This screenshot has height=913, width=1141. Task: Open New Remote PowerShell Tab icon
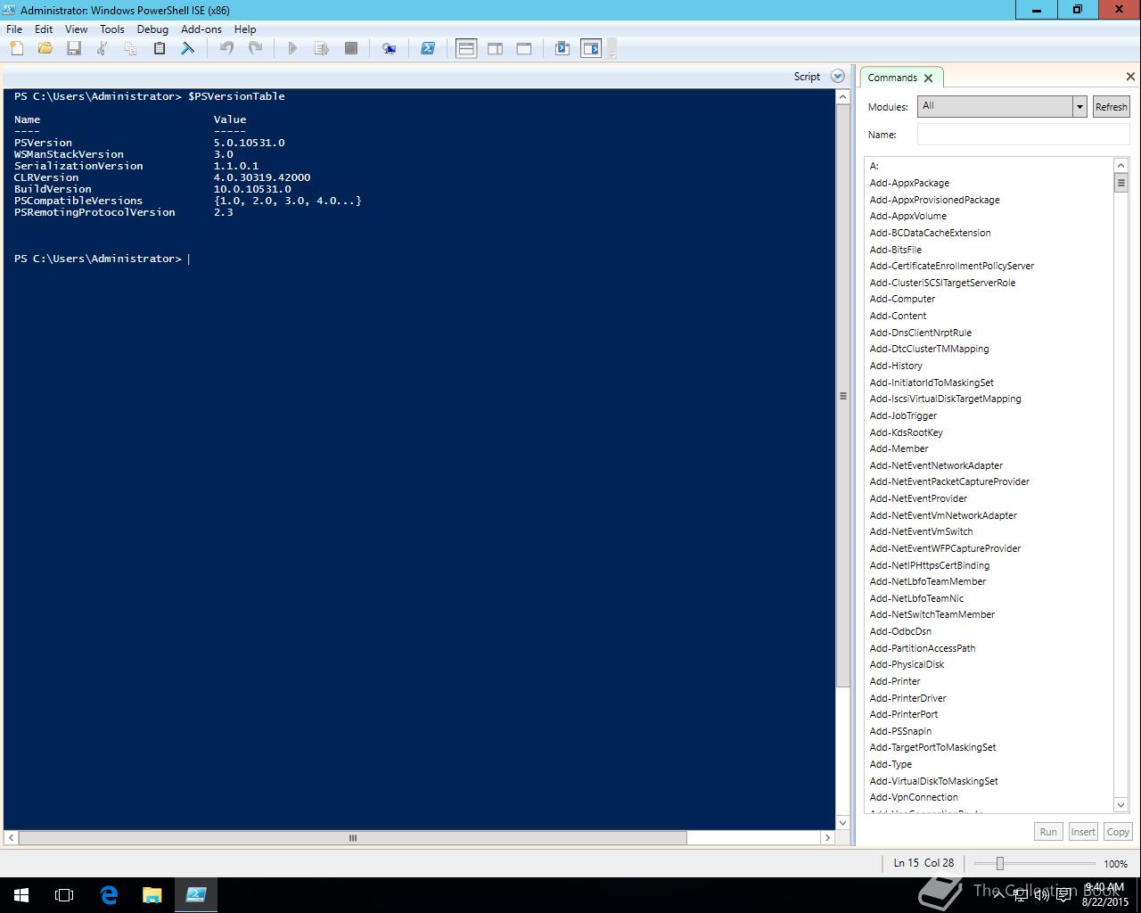click(390, 49)
